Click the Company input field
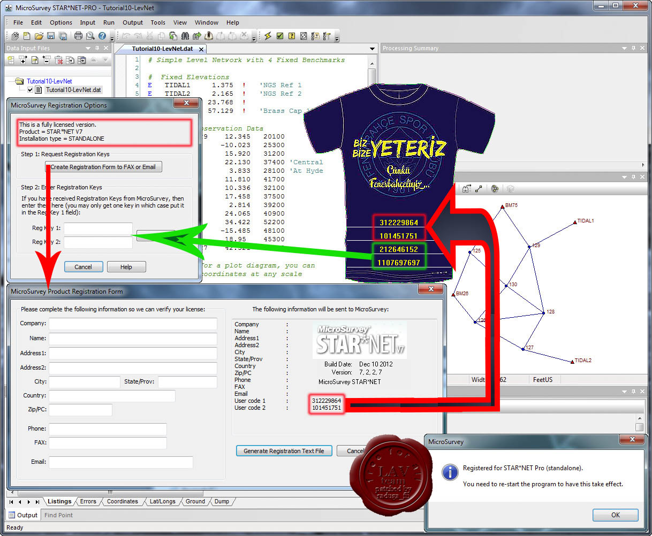Screen dimensions: 652x536 tap(133, 324)
